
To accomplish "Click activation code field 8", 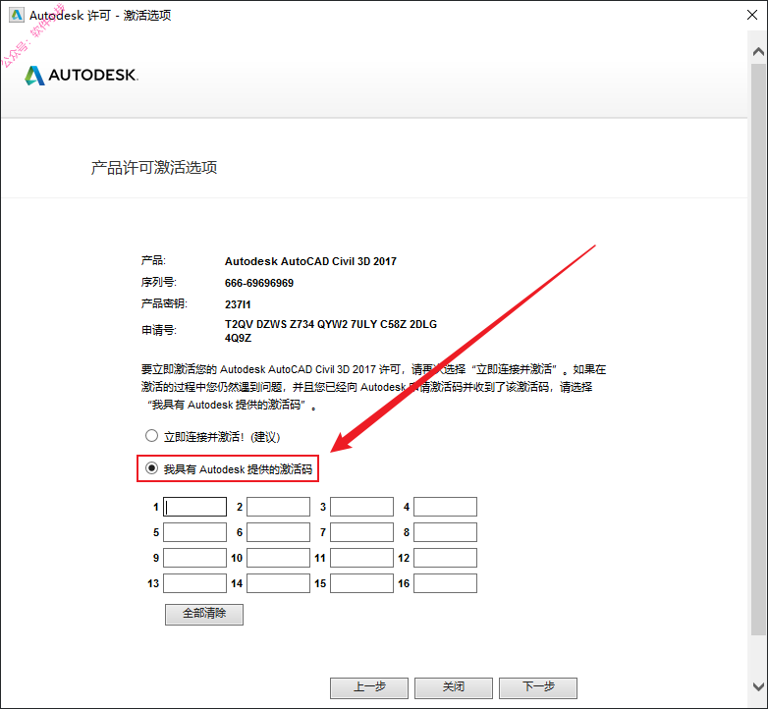I will click(445, 532).
